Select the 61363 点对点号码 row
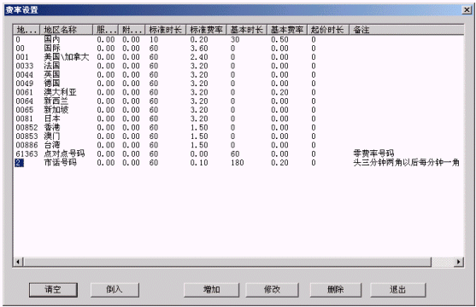This screenshot has height=307, width=476. (238, 153)
